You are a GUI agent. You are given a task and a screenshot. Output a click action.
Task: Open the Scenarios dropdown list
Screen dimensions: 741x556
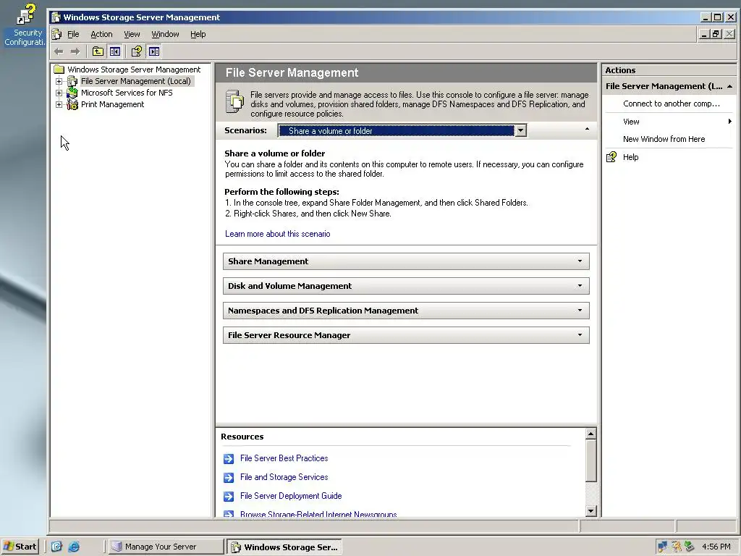(520, 130)
